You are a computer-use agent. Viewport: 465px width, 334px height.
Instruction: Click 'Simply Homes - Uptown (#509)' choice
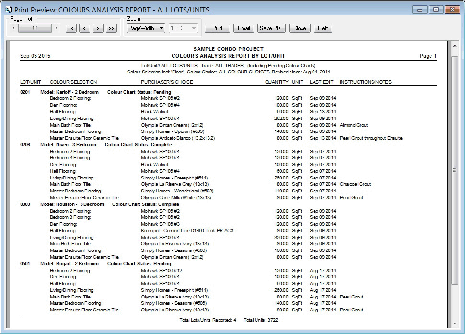173,131
